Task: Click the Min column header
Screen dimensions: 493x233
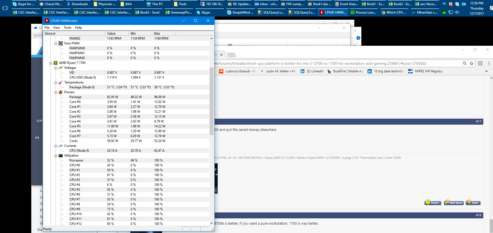Action: [x=140, y=33]
